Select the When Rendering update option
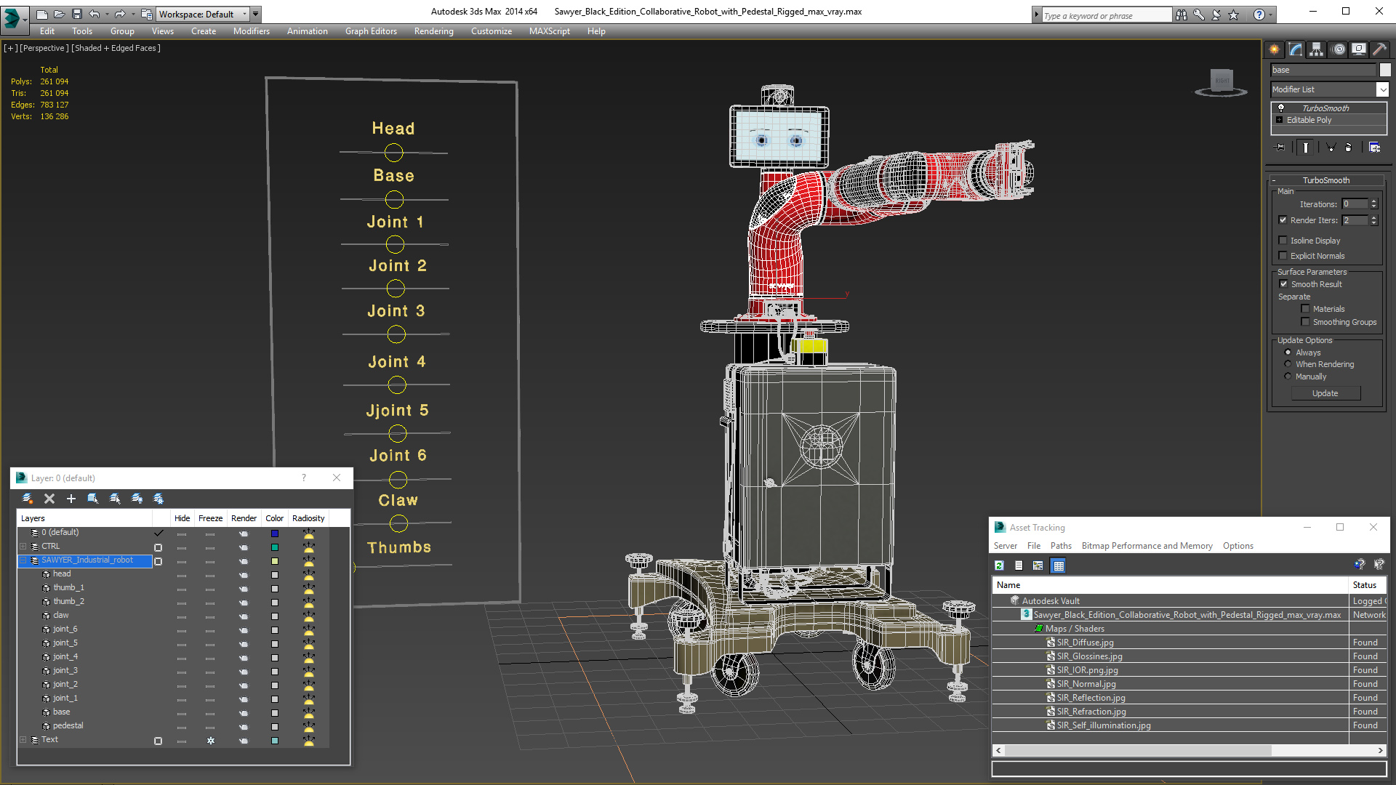The image size is (1396, 785). tap(1288, 364)
